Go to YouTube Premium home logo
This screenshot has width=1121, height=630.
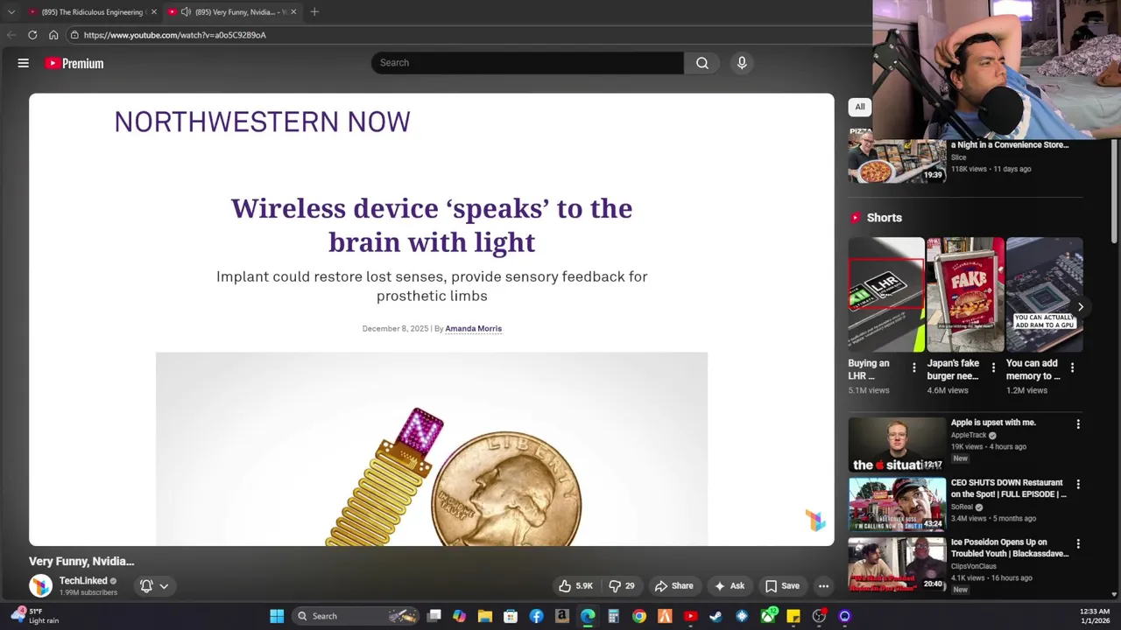click(74, 63)
